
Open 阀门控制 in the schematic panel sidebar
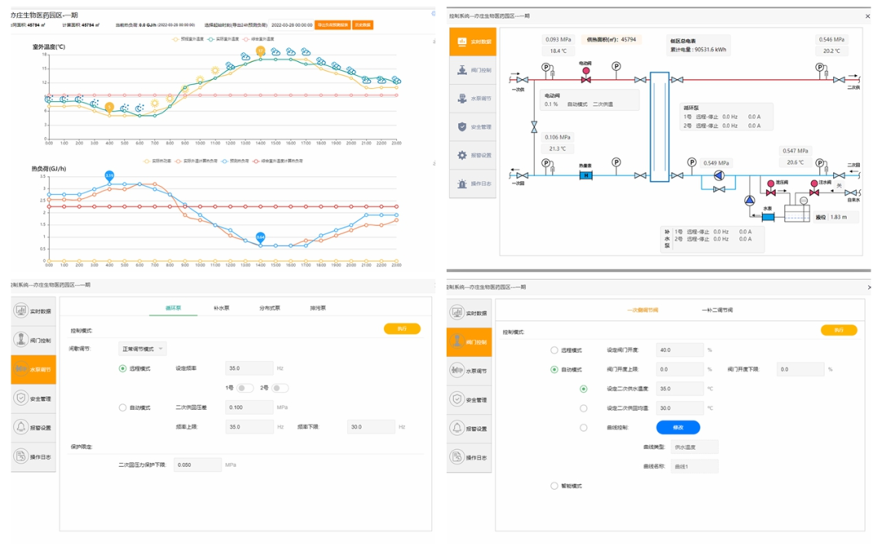click(x=473, y=70)
